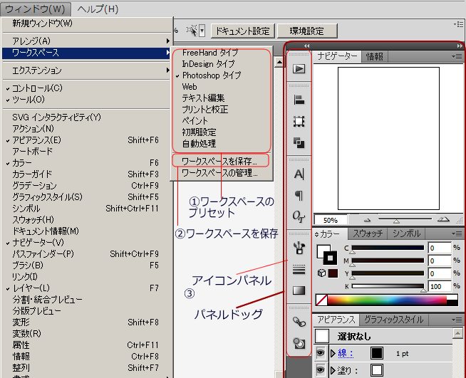Click the ドキュメント設定 button
Viewport: 466px width, 378px height.
coord(242,31)
